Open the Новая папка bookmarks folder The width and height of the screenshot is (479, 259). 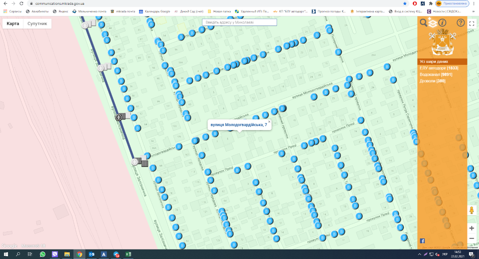click(x=219, y=11)
